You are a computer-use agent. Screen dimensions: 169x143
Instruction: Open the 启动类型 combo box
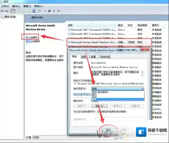[x=118, y=89]
